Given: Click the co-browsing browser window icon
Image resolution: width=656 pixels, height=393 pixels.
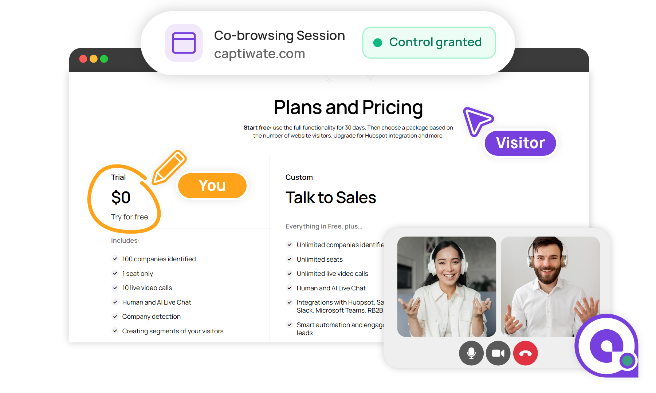Looking at the screenshot, I should coord(184,43).
